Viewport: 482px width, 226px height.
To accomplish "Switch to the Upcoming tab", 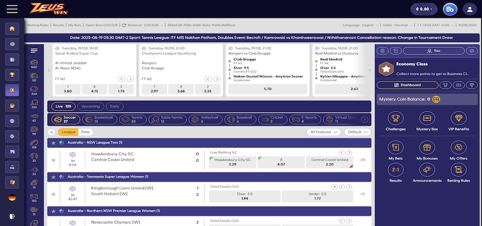I will coord(90,106).
